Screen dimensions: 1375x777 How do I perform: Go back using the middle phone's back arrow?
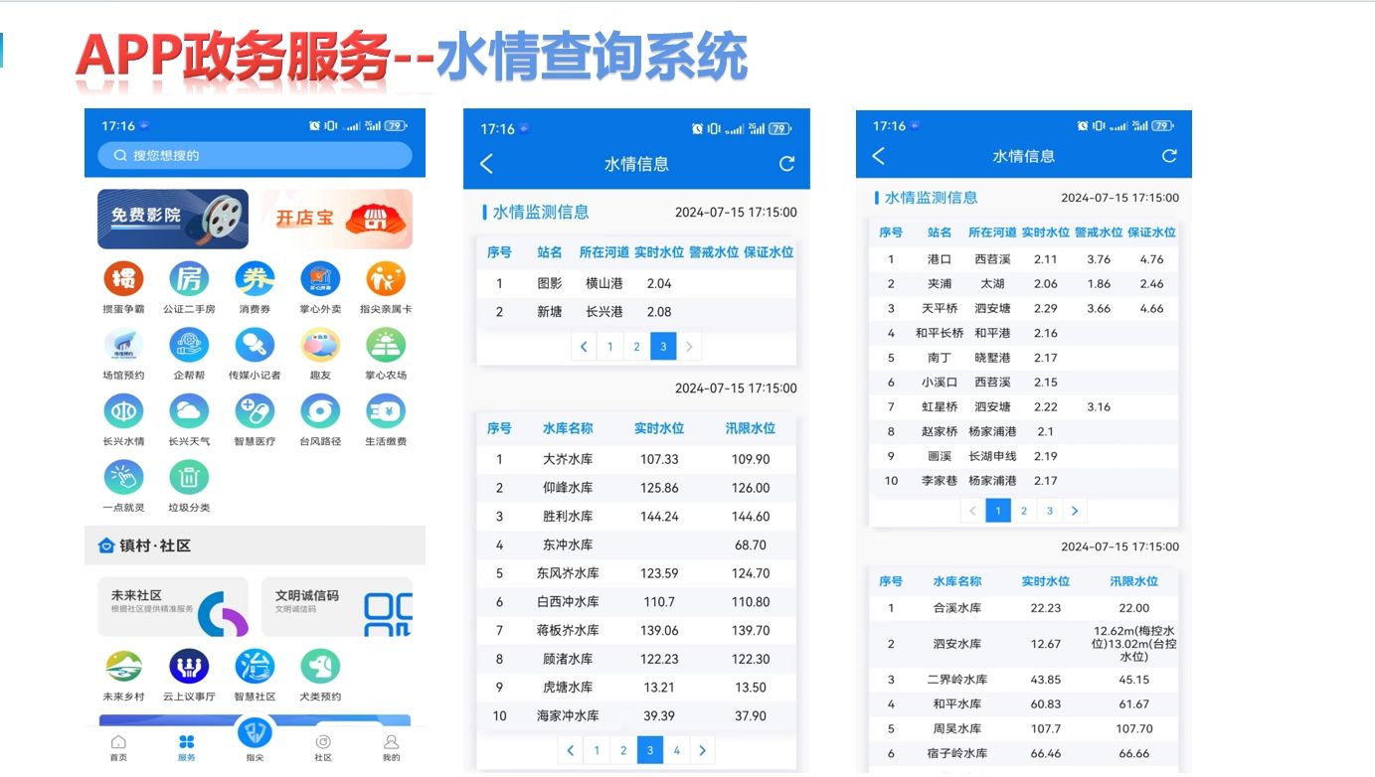pos(486,164)
